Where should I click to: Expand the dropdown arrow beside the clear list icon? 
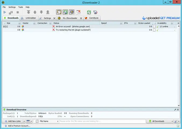click(31, 121)
